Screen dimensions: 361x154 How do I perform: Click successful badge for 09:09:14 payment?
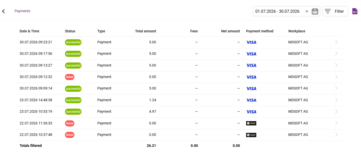pyautogui.click(x=73, y=89)
